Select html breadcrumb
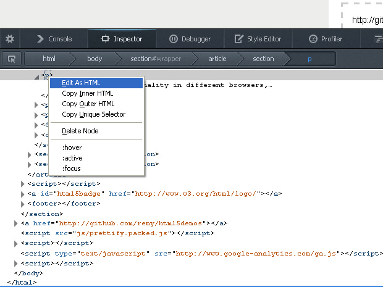The height and width of the screenshot is (287, 383). coord(49,59)
